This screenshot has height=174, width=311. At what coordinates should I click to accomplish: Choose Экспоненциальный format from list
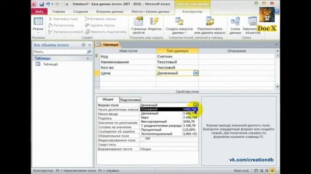(169, 134)
